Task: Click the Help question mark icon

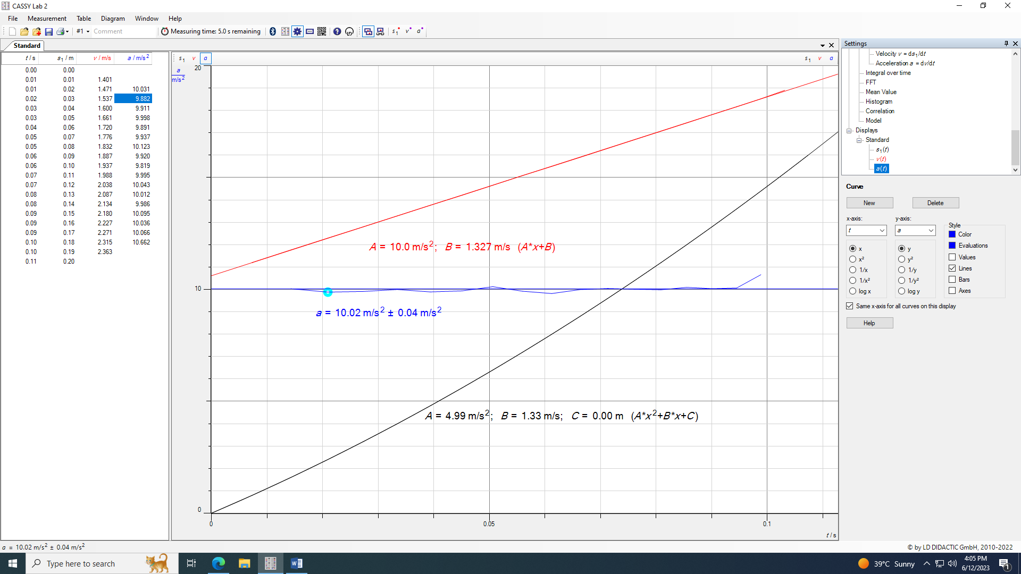Action: (x=337, y=31)
